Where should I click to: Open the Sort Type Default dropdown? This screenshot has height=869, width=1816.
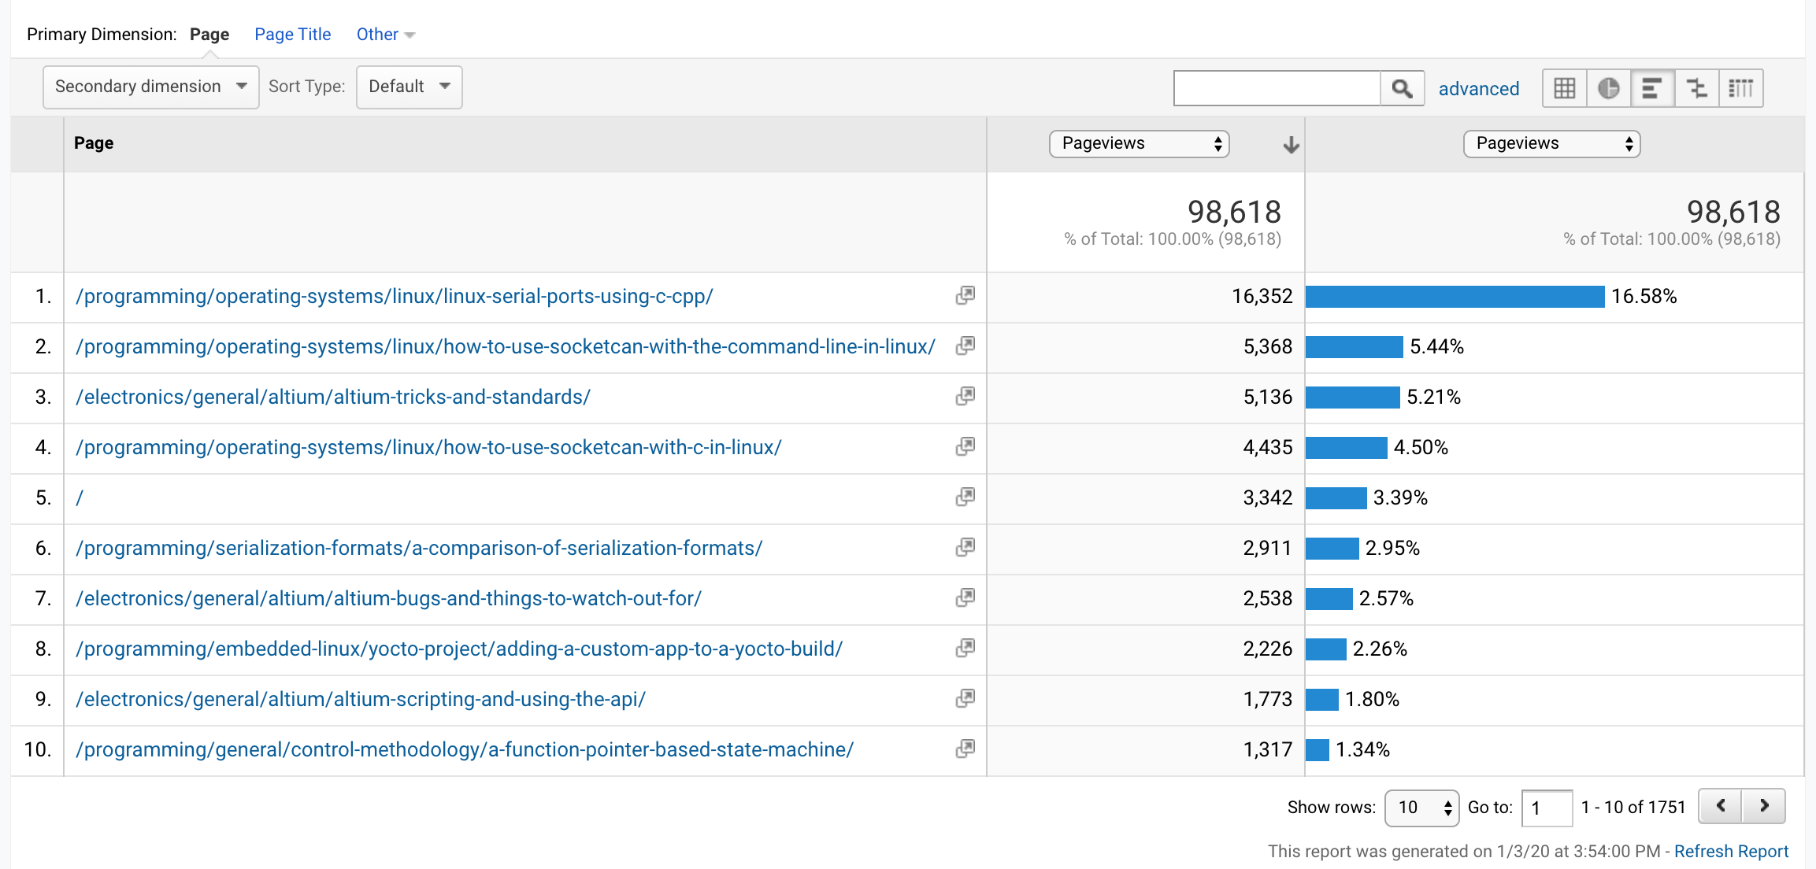point(409,87)
